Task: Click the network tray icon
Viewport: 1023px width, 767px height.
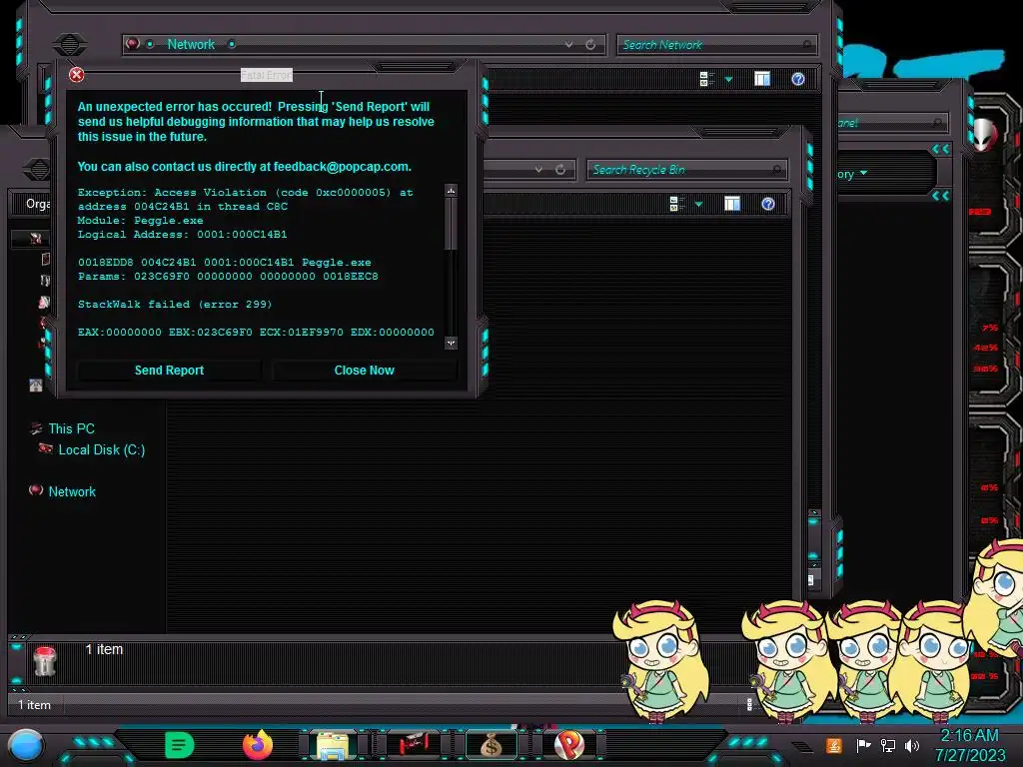Action: (888, 745)
